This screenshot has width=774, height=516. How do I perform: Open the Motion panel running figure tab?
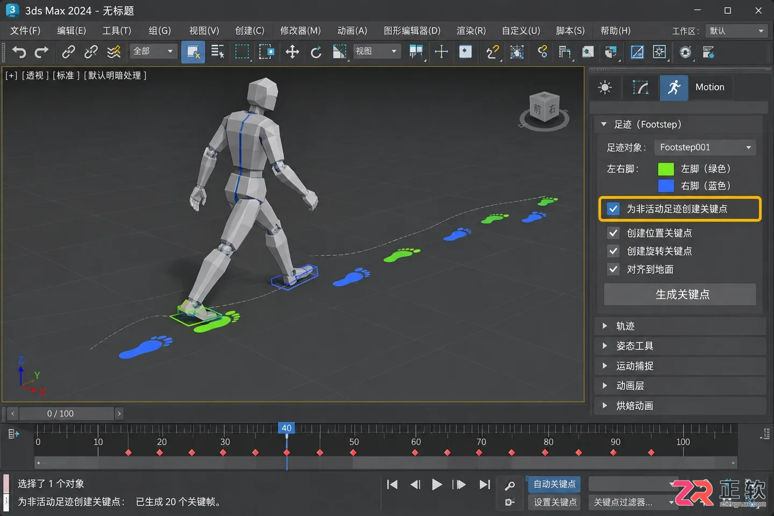point(674,87)
